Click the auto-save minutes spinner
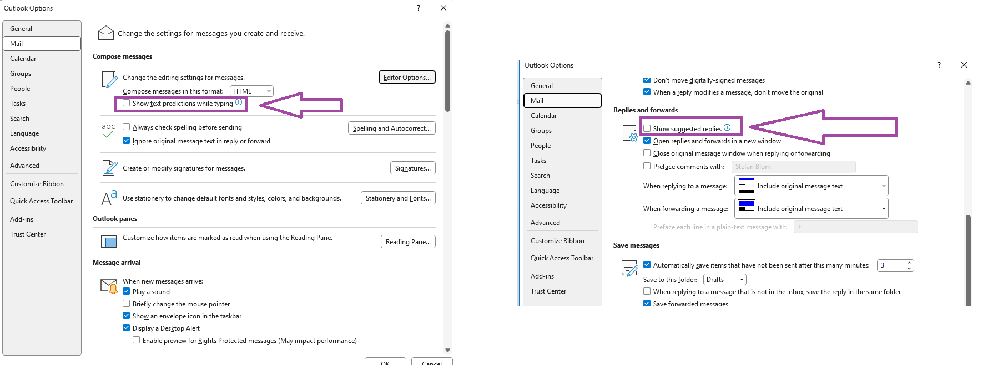The width and height of the screenshot is (988, 365). [x=909, y=265]
